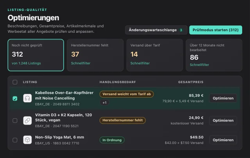Click the count 3 badge in Änderungswarteschlange
This screenshot has width=250, height=158.
point(181,30)
